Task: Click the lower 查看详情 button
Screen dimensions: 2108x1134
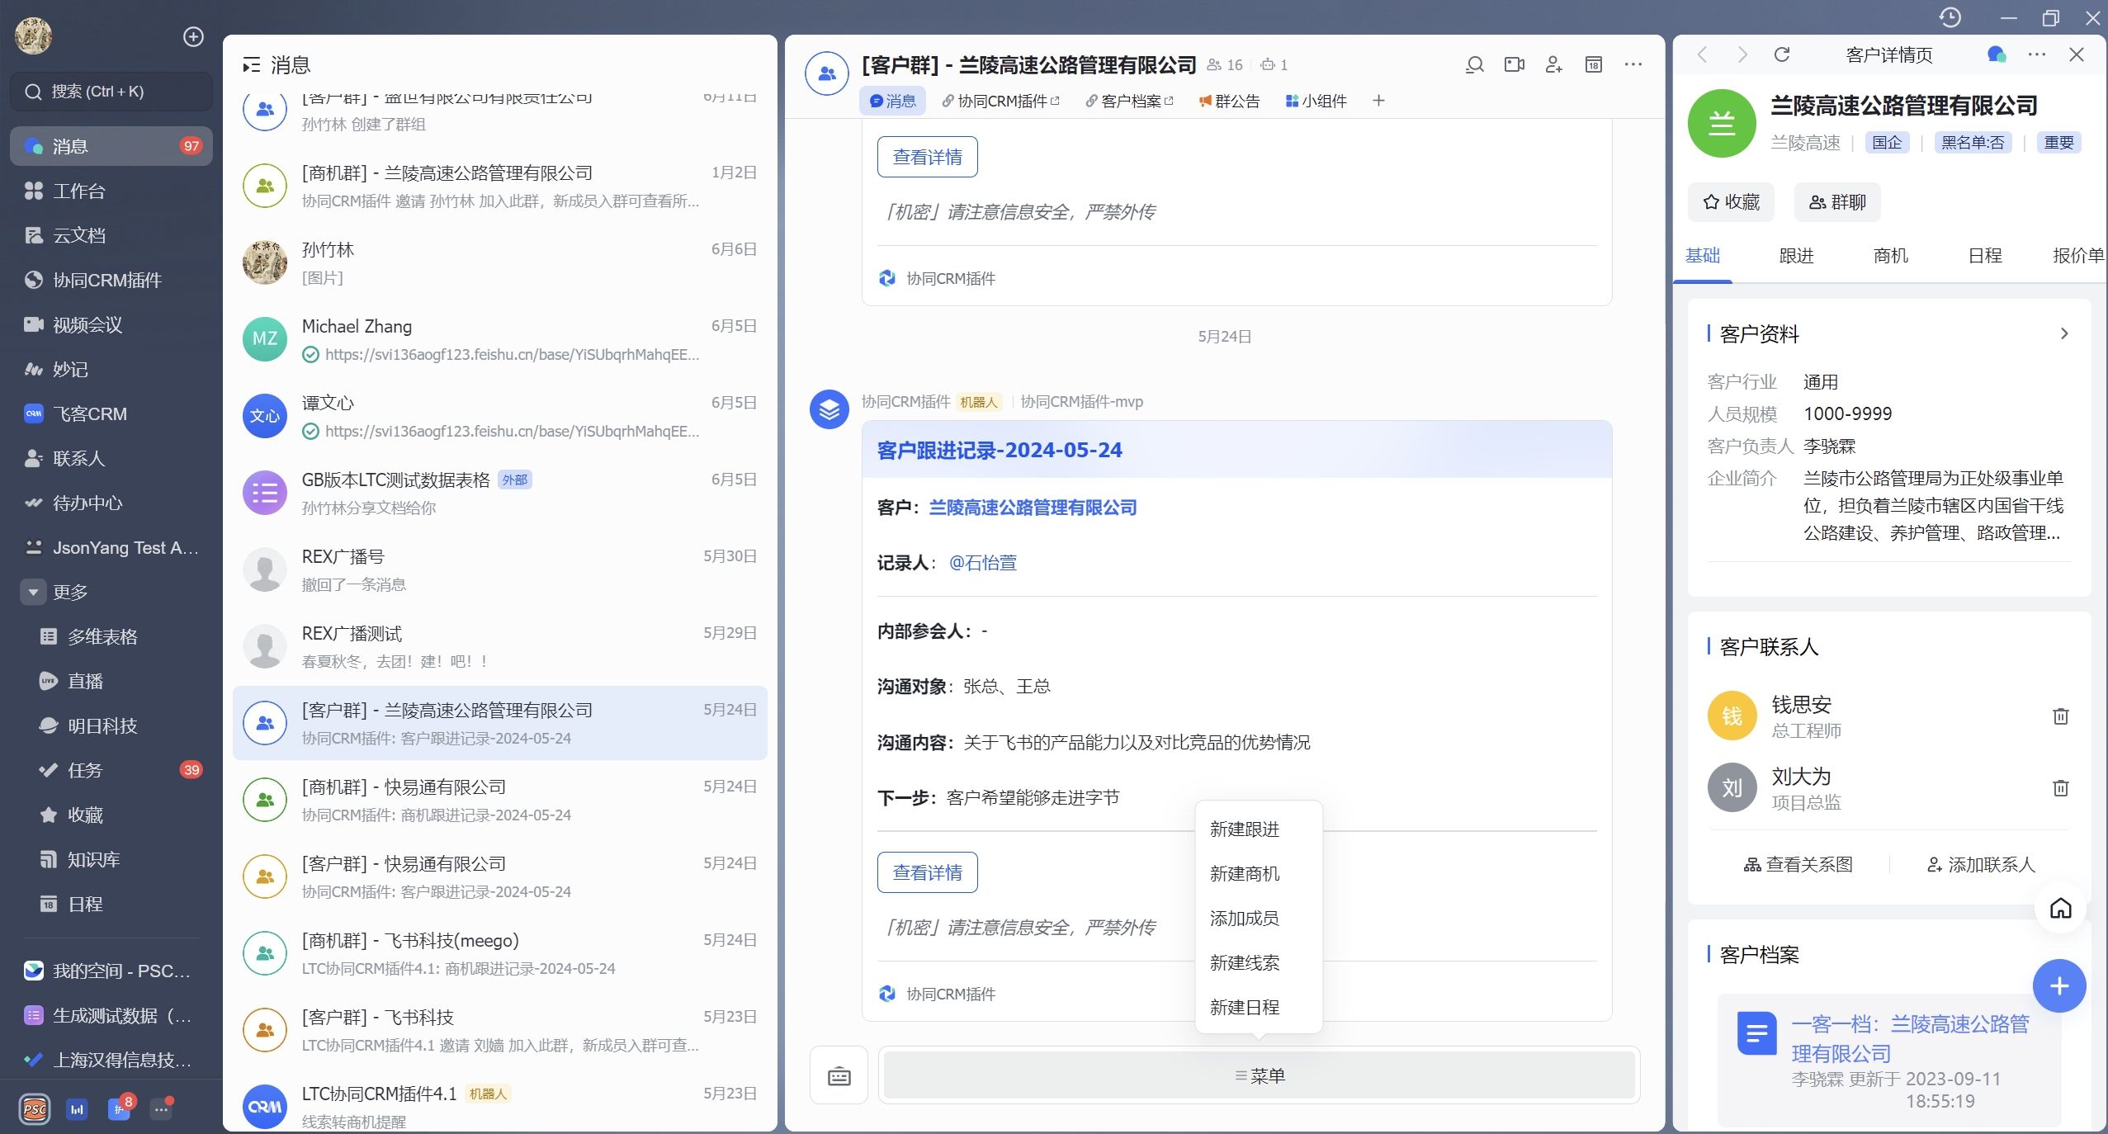Action: [927, 872]
